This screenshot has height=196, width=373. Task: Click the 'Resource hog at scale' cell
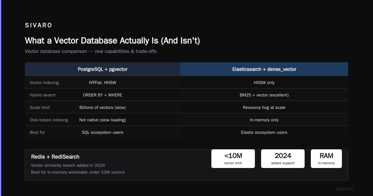click(264, 107)
